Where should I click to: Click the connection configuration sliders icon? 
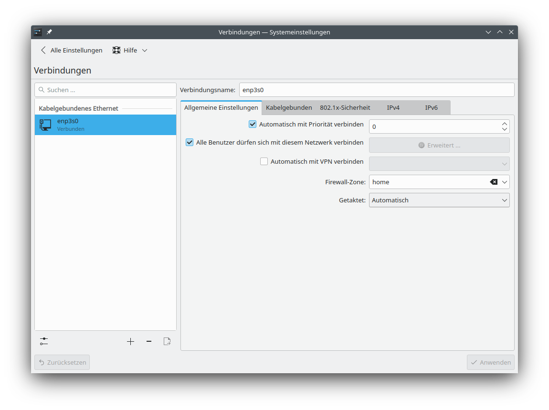[x=44, y=341]
